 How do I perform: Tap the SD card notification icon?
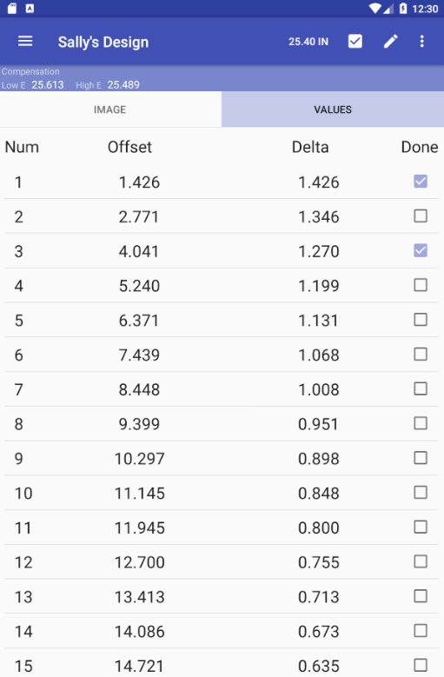click(12, 8)
